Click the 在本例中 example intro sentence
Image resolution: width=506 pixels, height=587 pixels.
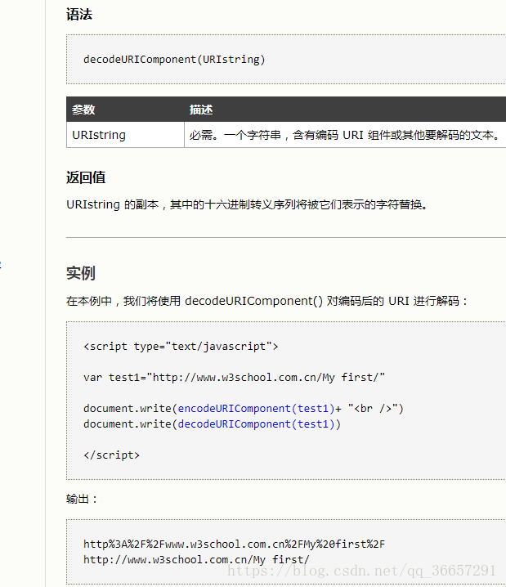[x=267, y=301]
